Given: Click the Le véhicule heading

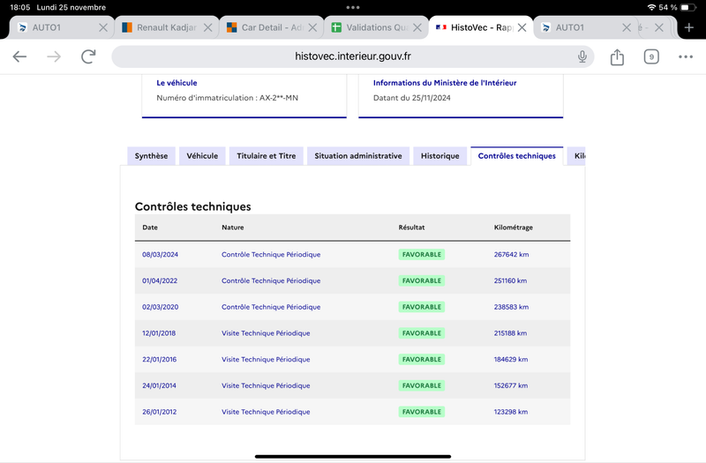Looking at the screenshot, I should click(x=176, y=83).
